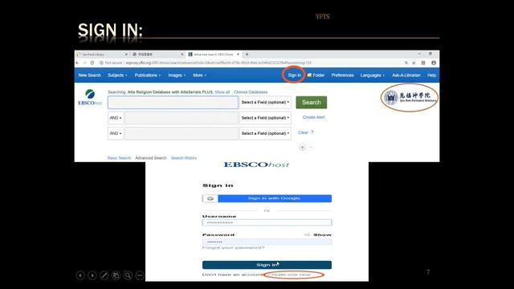Switch to the first browser tab
Viewport: 514px width, 289px height.
pyautogui.click(x=102, y=55)
